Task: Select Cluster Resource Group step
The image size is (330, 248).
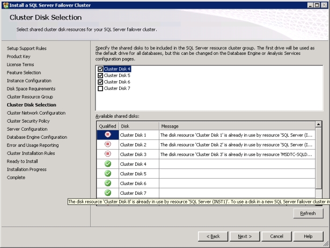Action: coord(30,97)
